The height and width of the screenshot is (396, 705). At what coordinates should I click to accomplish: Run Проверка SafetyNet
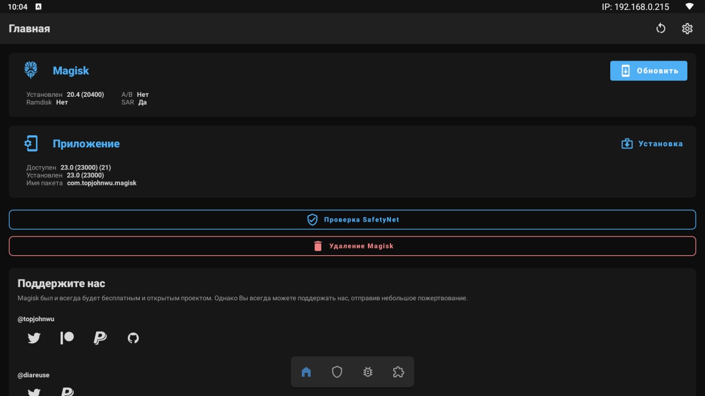(x=352, y=219)
